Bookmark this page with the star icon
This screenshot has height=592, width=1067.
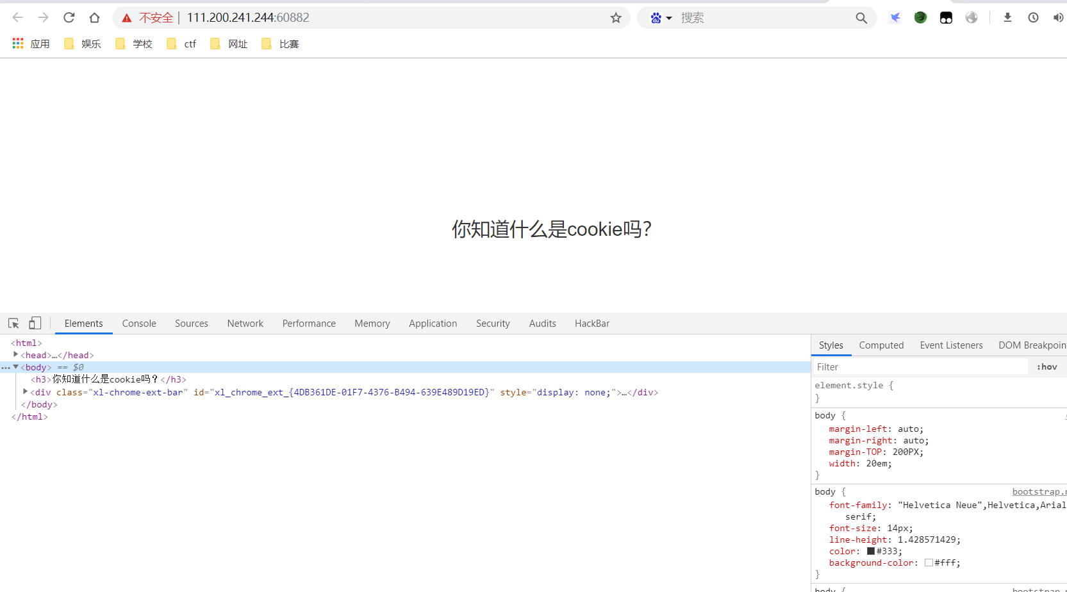point(615,17)
